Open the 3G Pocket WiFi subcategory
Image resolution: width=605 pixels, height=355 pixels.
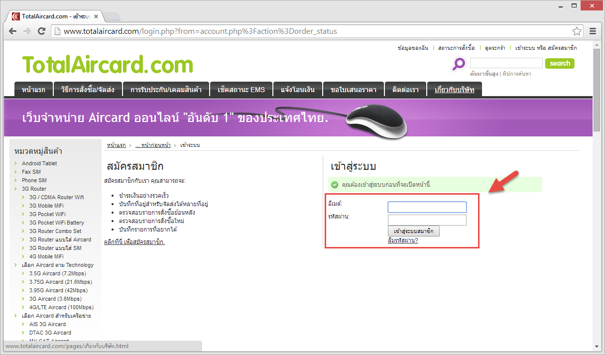tap(47, 214)
